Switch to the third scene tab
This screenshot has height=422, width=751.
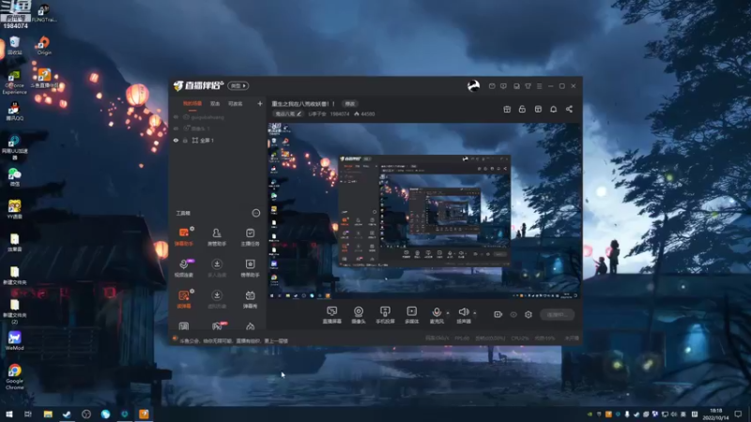tap(236, 103)
